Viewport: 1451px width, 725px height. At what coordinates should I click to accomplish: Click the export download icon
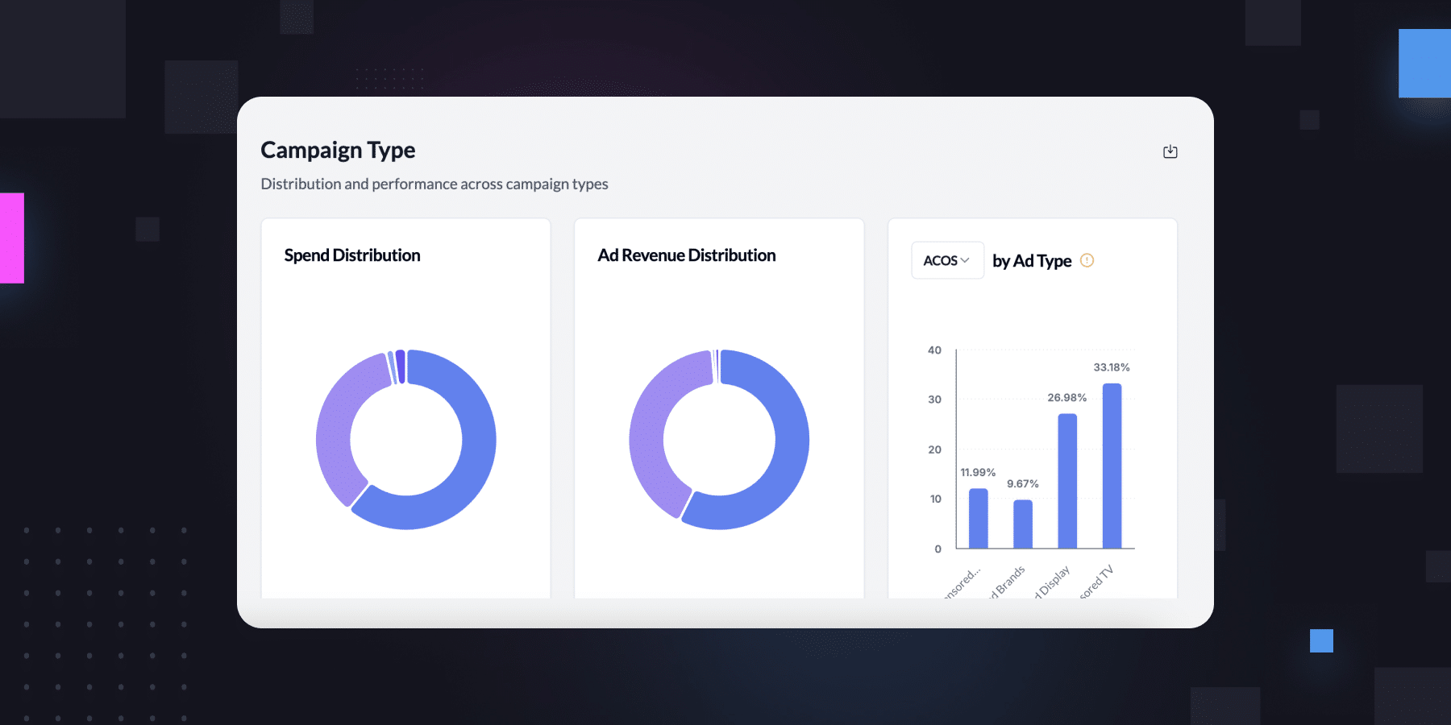tap(1170, 151)
